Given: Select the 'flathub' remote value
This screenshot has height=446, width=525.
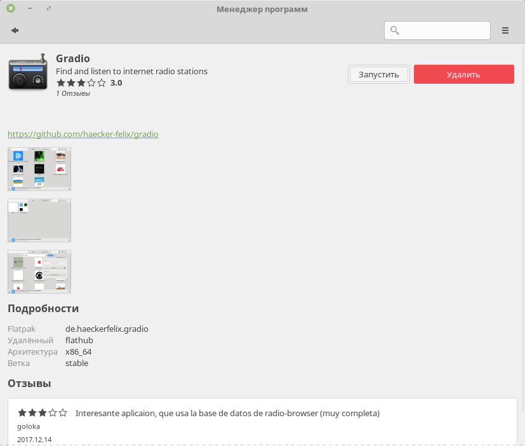Looking at the screenshot, I should pyautogui.click(x=79, y=340).
